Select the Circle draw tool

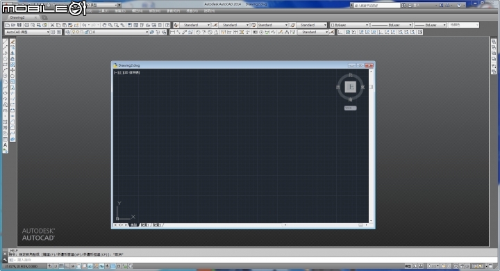[5, 76]
